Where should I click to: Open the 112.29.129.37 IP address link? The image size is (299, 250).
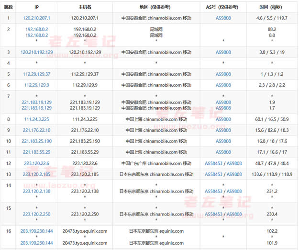37,74
